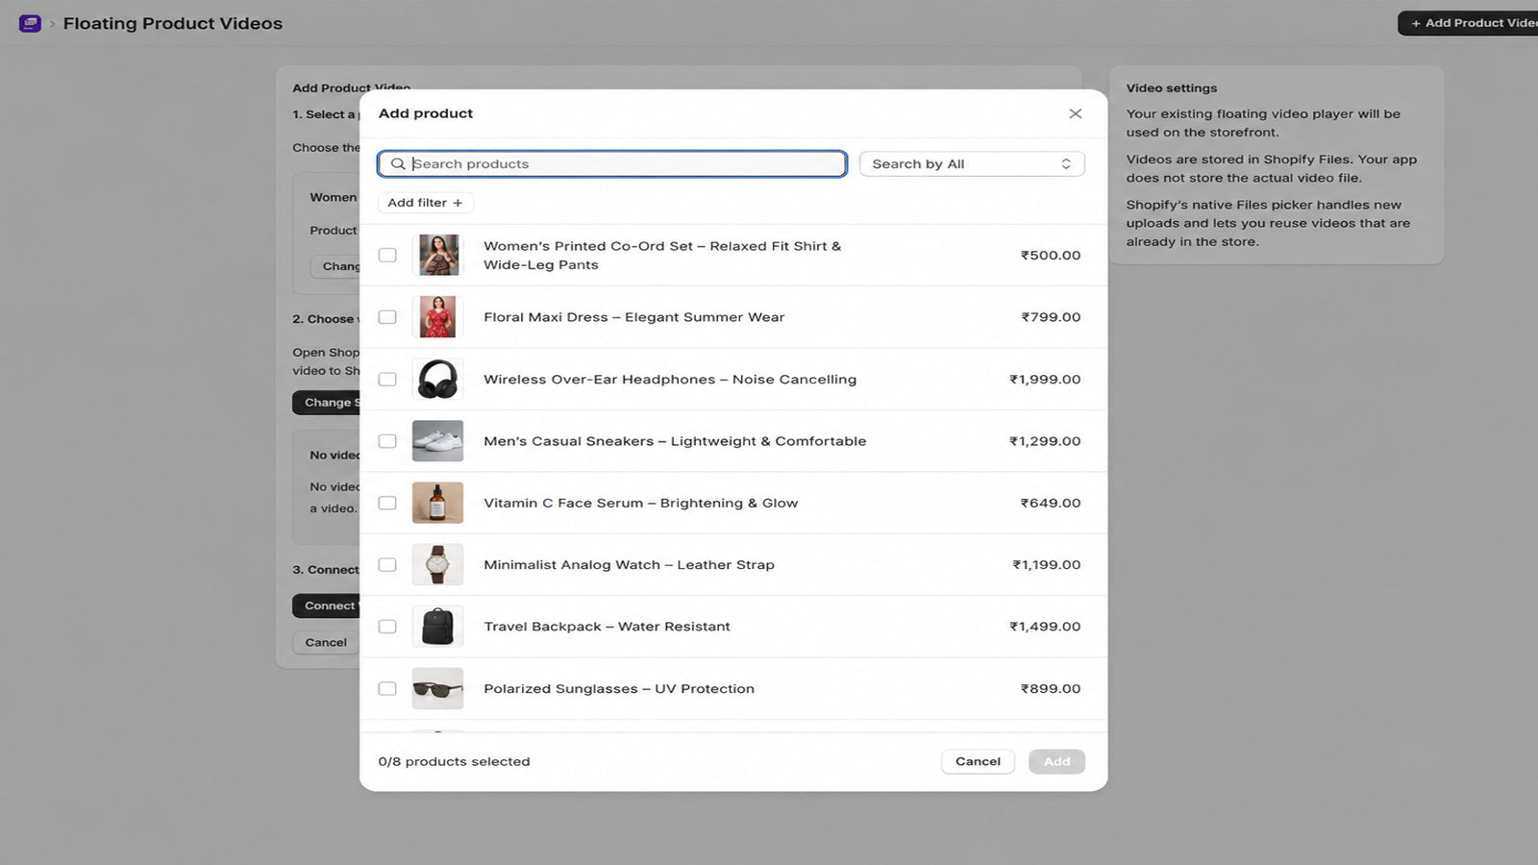Cancel the Add product dialog

(978, 761)
